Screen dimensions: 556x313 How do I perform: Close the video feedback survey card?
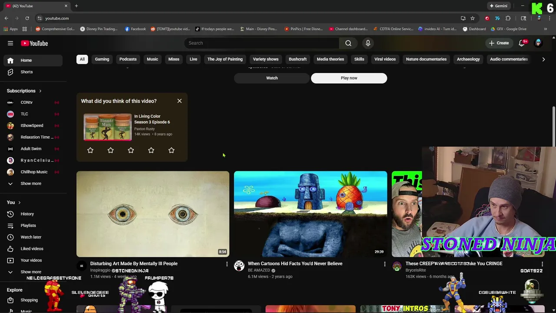(x=179, y=101)
